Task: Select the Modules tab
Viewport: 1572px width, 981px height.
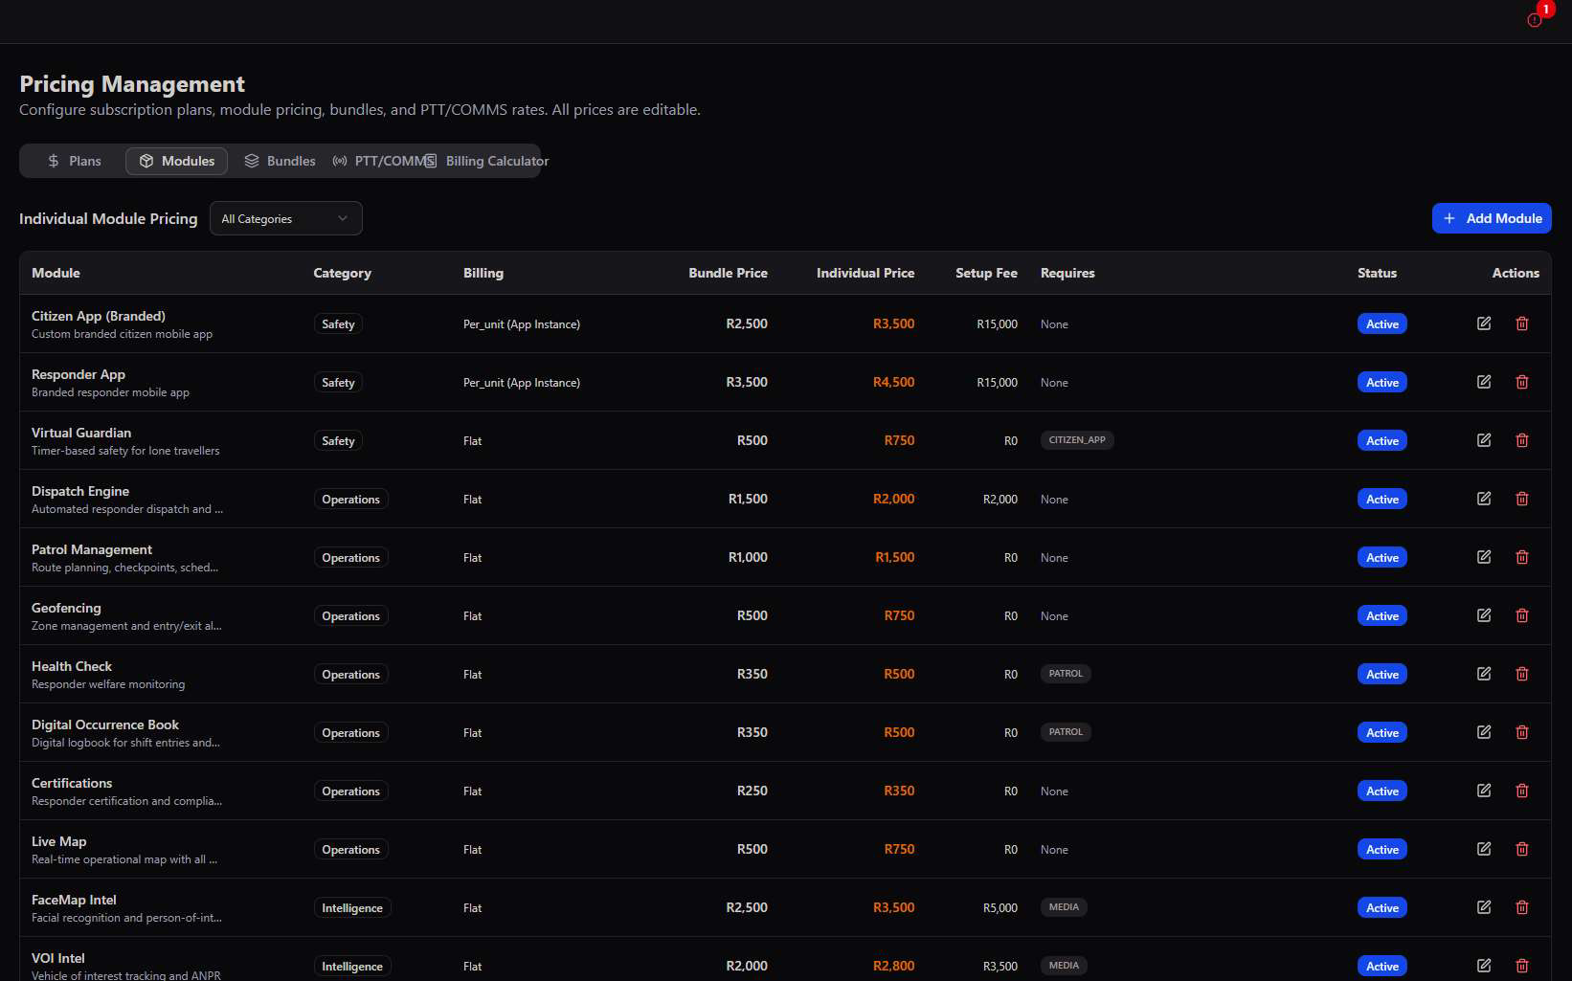Action: pos(177,161)
